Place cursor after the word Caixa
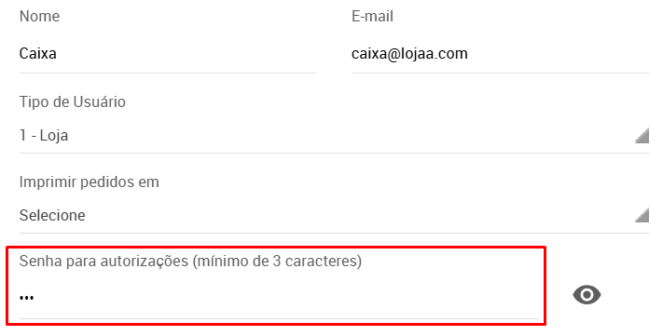This screenshot has height=336, width=663. 58,54
